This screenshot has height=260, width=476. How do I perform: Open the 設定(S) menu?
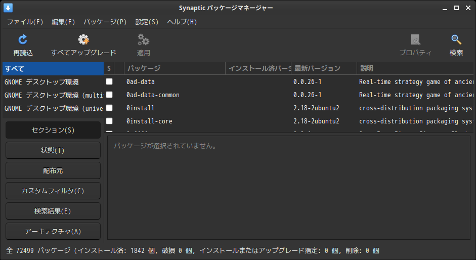click(x=147, y=22)
